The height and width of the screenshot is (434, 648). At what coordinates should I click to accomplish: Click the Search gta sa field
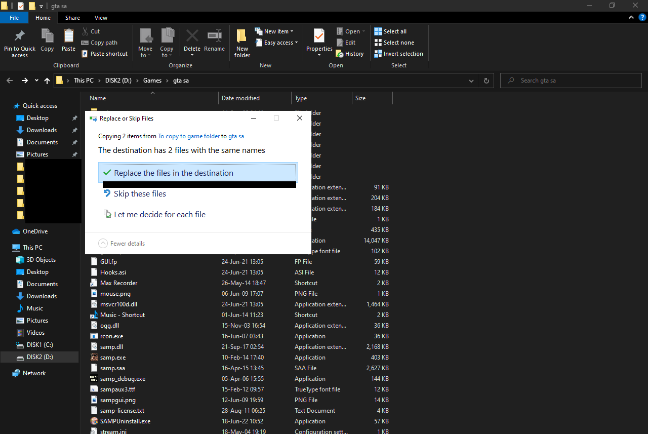572,81
